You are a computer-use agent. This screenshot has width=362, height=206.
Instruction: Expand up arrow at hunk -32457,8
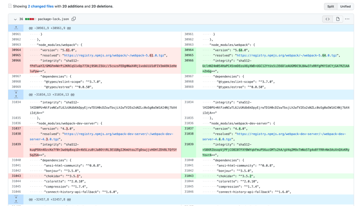(x=16, y=201)
